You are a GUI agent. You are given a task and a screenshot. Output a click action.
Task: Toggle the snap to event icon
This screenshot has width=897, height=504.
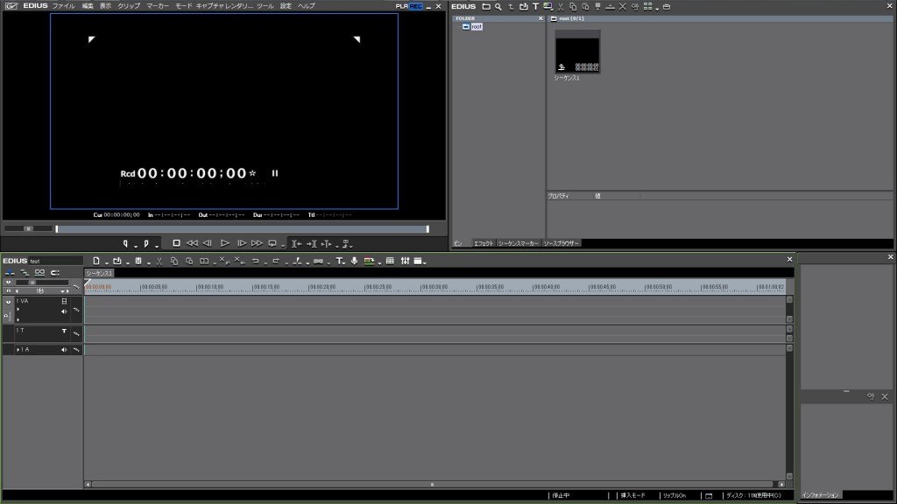(x=55, y=273)
